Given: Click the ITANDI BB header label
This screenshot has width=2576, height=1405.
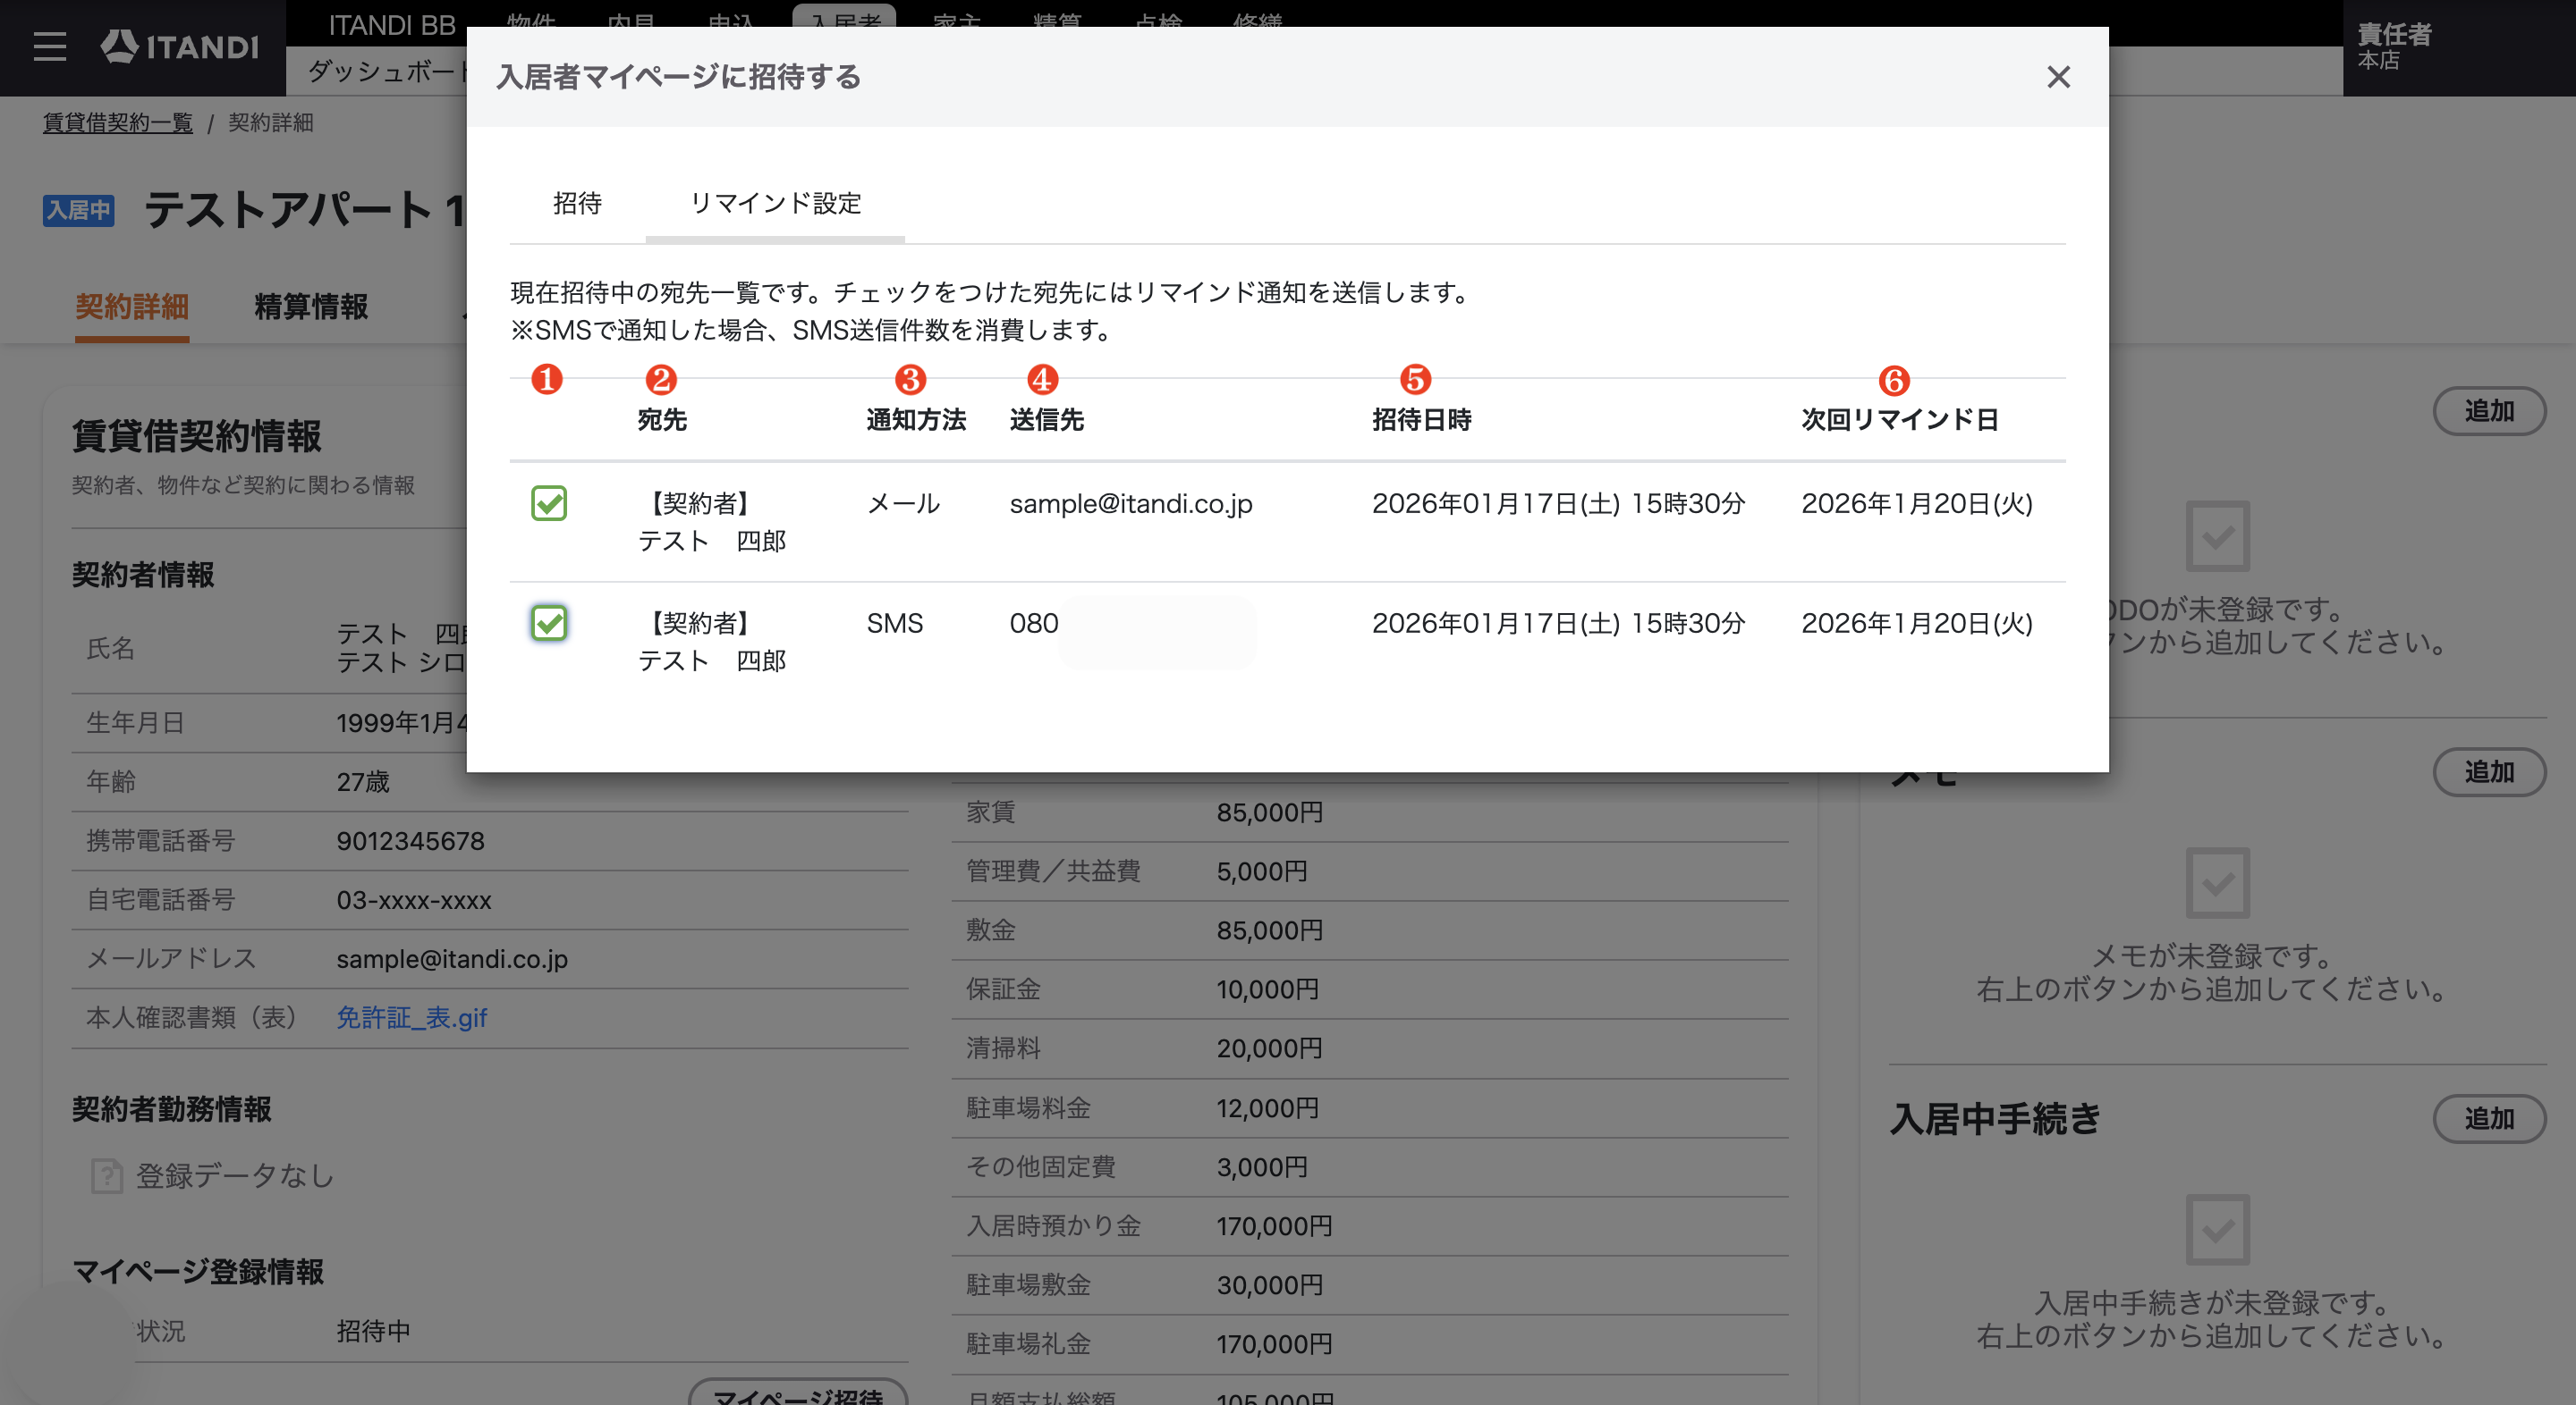Looking at the screenshot, I should point(392,24).
